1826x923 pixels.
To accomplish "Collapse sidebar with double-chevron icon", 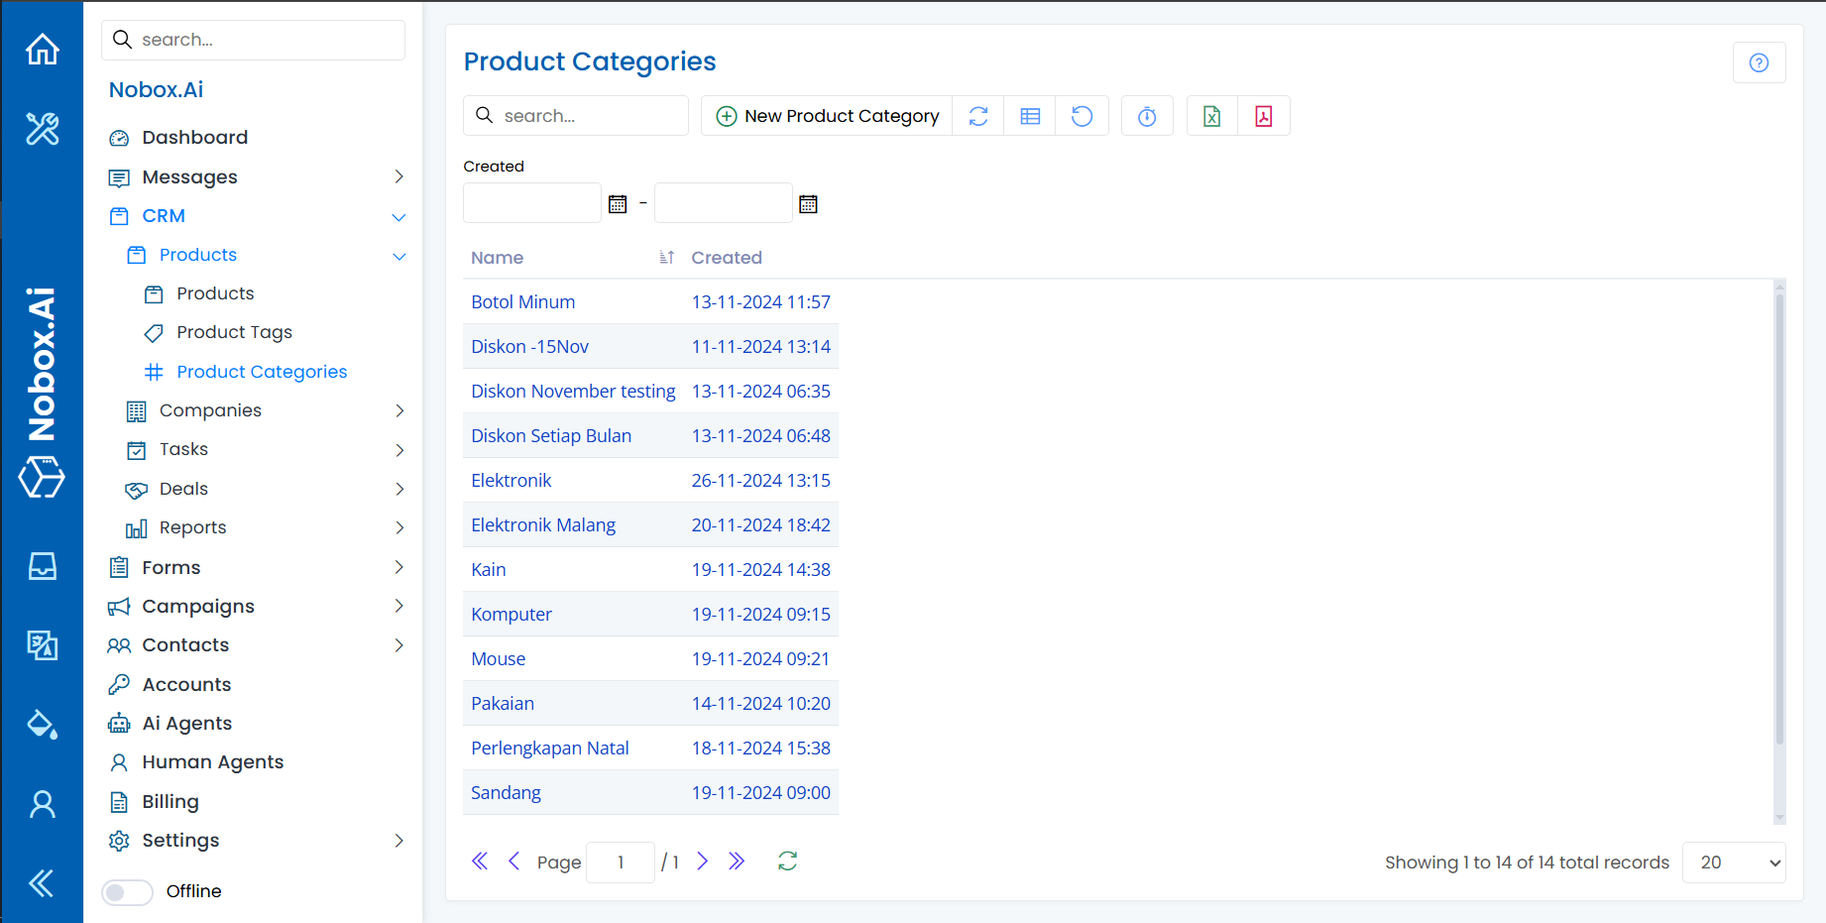I will tap(42, 882).
